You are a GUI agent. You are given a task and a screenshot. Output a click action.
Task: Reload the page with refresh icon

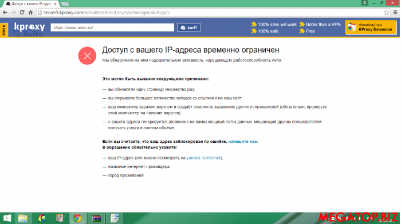coord(22,13)
